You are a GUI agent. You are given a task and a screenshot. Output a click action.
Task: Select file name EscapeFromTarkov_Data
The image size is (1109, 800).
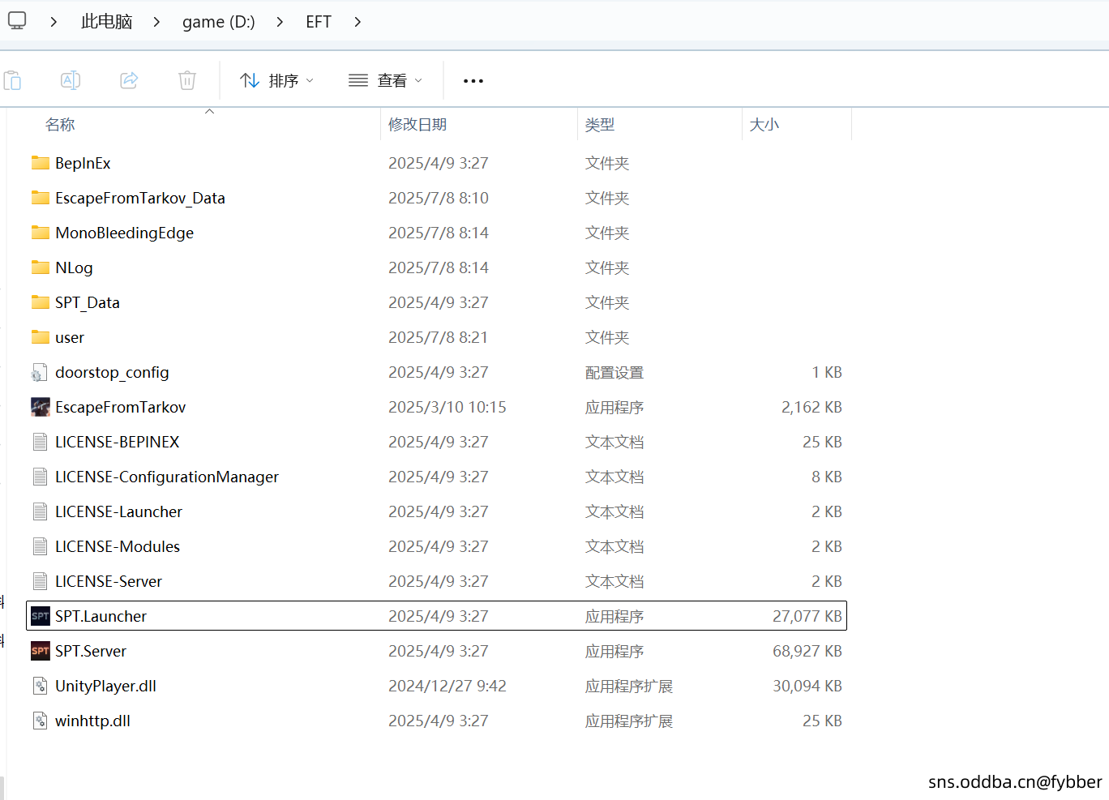pyautogui.click(x=140, y=198)
